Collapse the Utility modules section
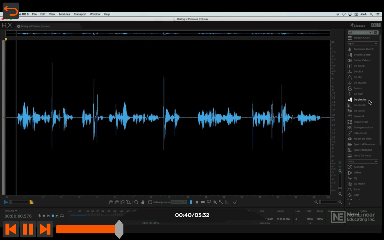This screenshot has height=240, width=384. [x=376, y=161]
